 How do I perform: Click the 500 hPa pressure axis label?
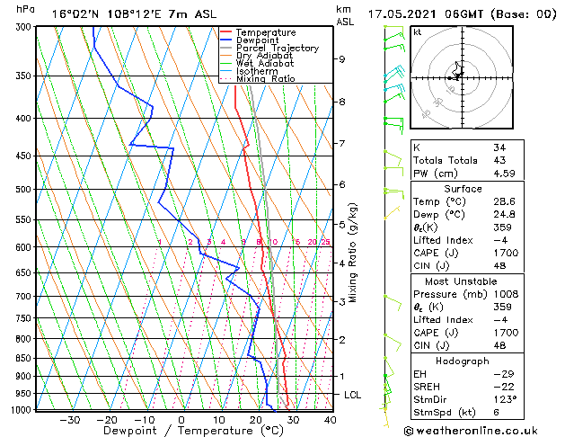[x=25, y=190]
